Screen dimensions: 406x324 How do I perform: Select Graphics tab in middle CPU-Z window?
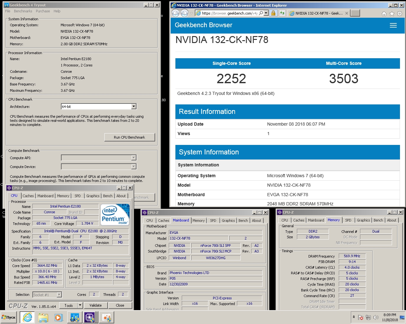pyautogui.click(x=228, y=221)
